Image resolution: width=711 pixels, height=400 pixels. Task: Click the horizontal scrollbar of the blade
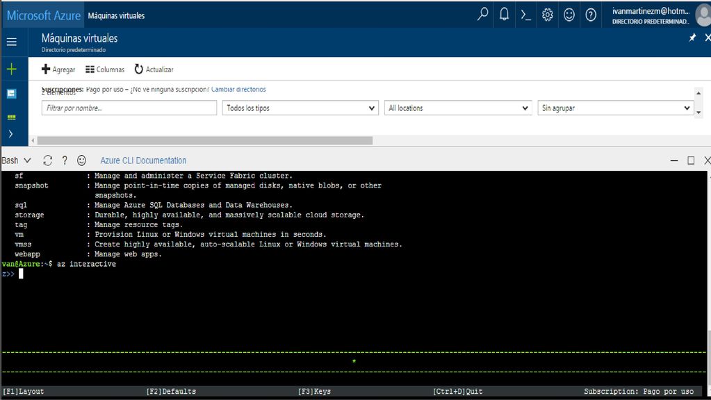coord(205,141)
